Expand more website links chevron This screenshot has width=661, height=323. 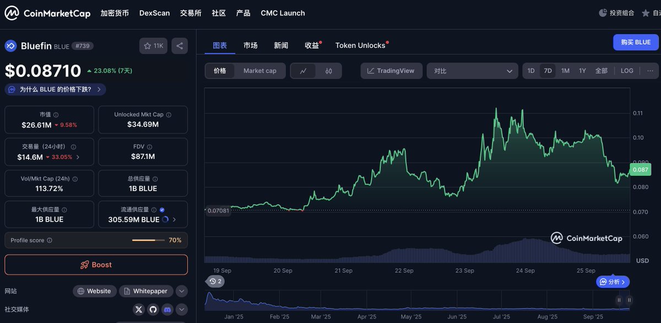click(x=181, y=291)
